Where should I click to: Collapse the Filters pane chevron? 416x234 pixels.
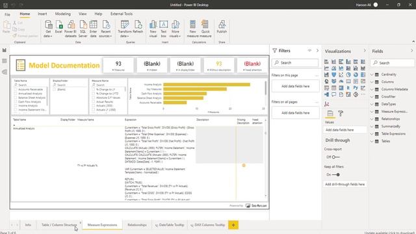pos(317,51)
